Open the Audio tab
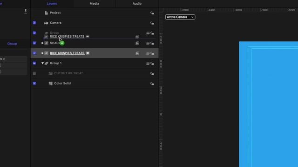The width and height of the screenshot is (298, 167). [x=137, y=3]
